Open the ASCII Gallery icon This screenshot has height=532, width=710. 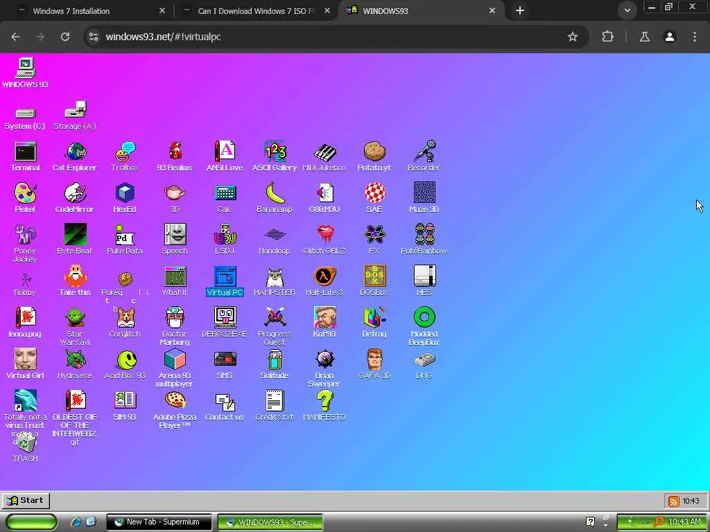(275, 156)
